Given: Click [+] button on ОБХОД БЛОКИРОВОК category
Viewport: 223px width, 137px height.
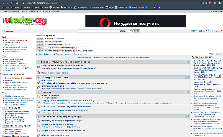Looking at the screenshot, I should click(187, 77).
